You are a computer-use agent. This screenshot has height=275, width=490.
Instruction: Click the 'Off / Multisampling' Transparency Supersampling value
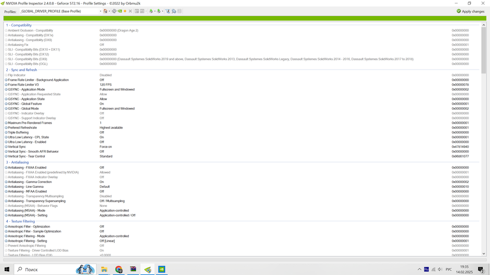(112, 201)
